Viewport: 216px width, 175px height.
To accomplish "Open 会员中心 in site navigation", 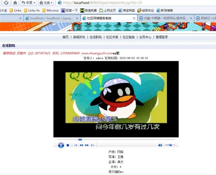I will tap(145, 37).
